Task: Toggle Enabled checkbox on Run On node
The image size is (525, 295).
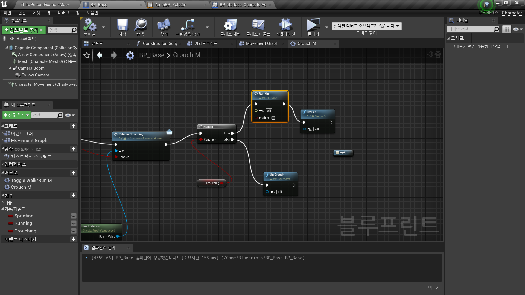Action: [273, 118]
